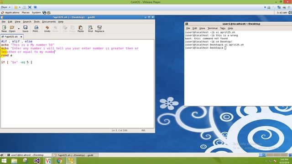Open the Tabs menu in Terminal window
The height and width of the screenshot is (164, 292).
[x=223, y=28]
